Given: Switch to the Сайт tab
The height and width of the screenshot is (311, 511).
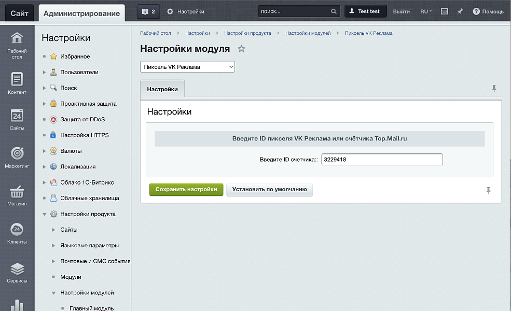Looking at the screenshot, I should [19, 12].
